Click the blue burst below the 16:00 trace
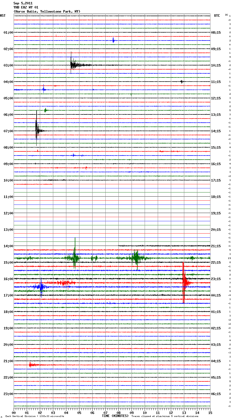 (x=41, y=287)
